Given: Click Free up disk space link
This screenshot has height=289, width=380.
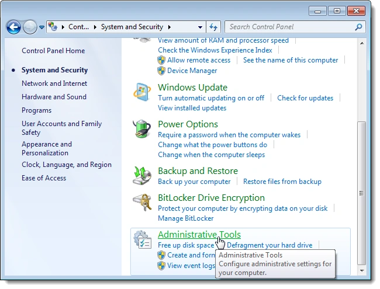Looking at the screenshot, I should 186,245.
